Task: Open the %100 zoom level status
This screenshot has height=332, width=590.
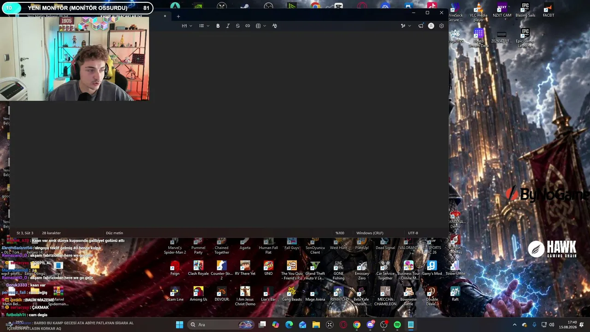Action: coord(340,233)
